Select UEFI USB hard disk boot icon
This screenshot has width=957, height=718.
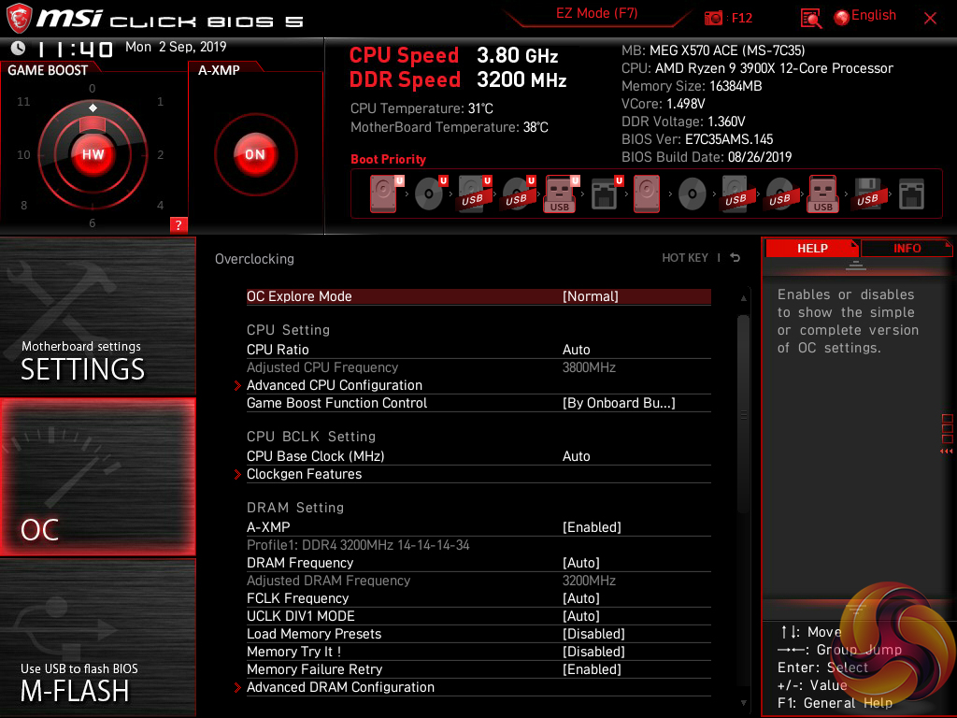pos(474,194)
